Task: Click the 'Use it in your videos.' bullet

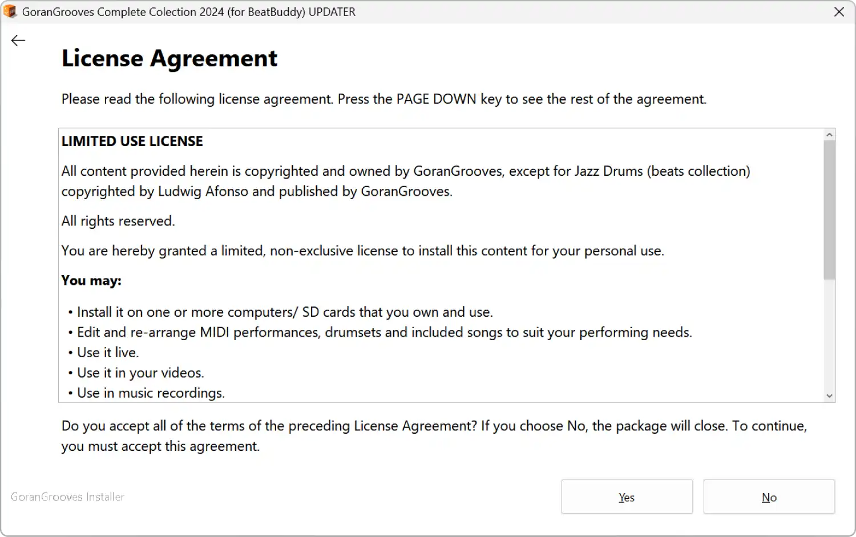Action: pyautogui.click(x=136, y=373)
